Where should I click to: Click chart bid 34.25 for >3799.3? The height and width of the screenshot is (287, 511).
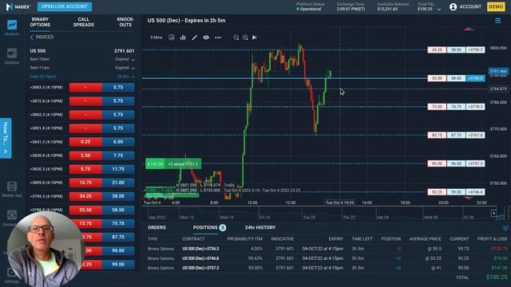[437, 49]
